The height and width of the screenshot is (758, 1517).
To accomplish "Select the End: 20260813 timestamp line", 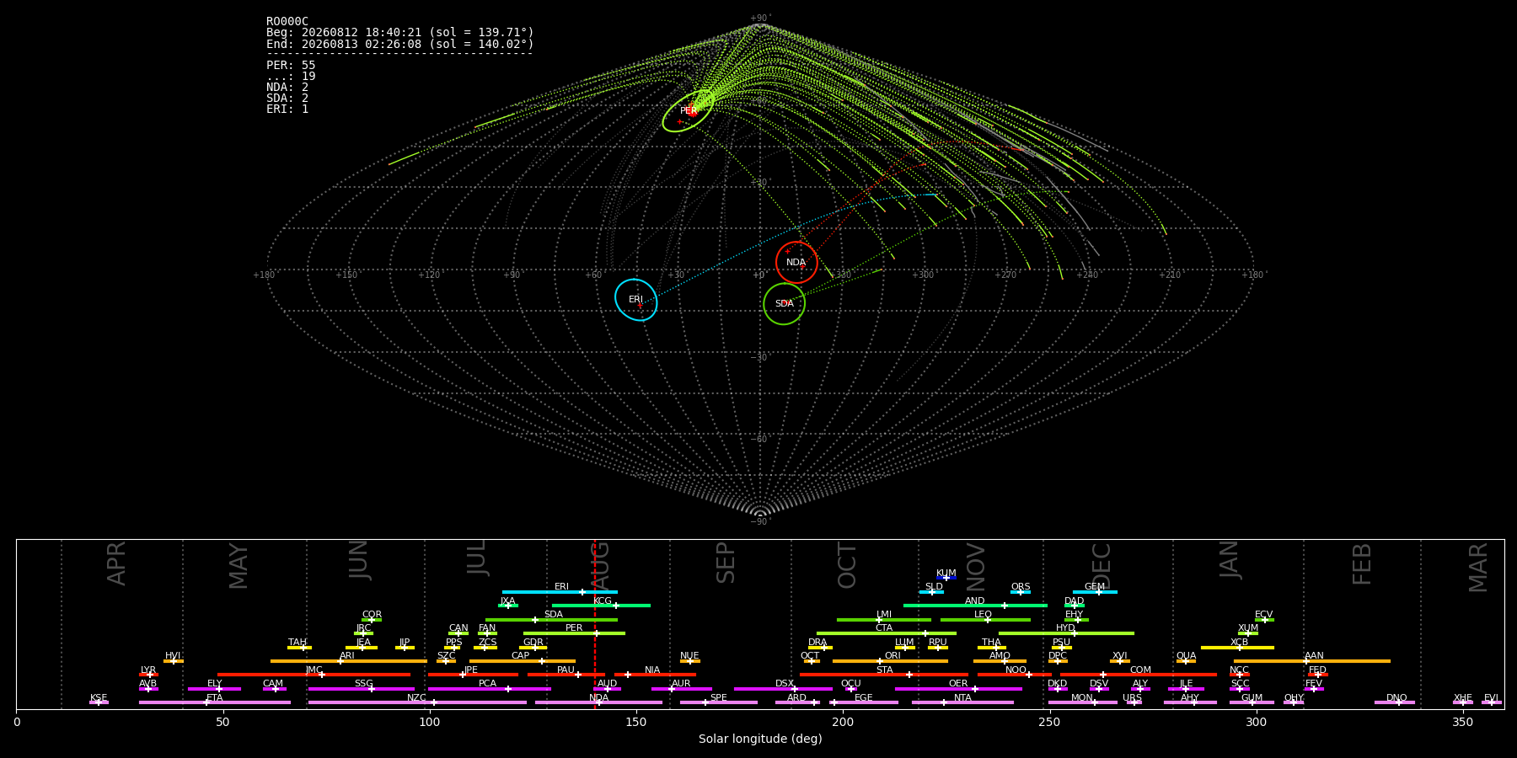I will coord(400,44).
